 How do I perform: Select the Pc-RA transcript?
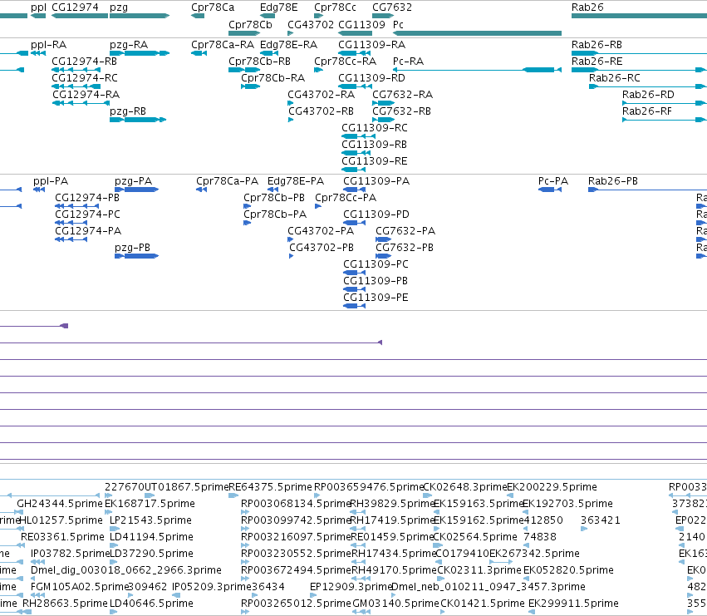pos(477,70)
